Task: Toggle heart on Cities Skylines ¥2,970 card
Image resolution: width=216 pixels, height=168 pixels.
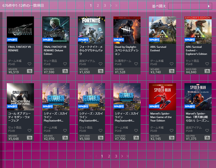Action: 65,130
